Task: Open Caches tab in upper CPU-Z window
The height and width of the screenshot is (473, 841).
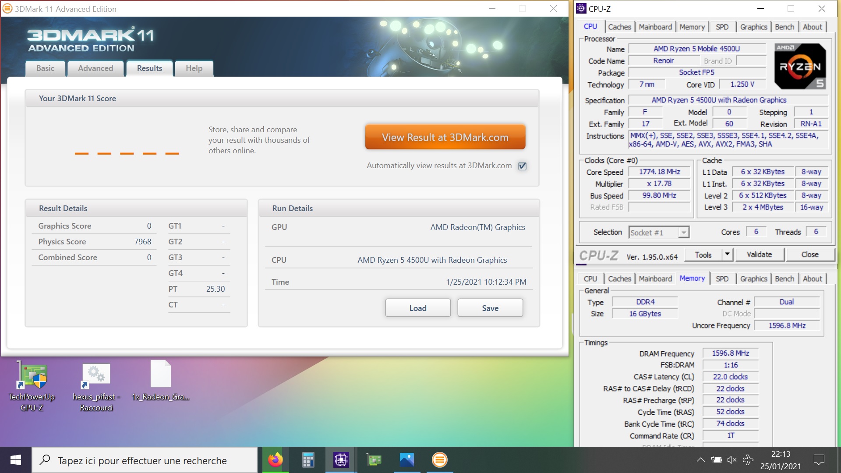Action: tap(619, 27)
